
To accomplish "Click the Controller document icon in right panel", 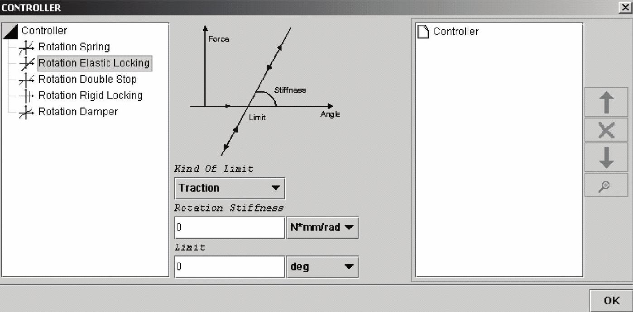I will [x=423, y=32].
